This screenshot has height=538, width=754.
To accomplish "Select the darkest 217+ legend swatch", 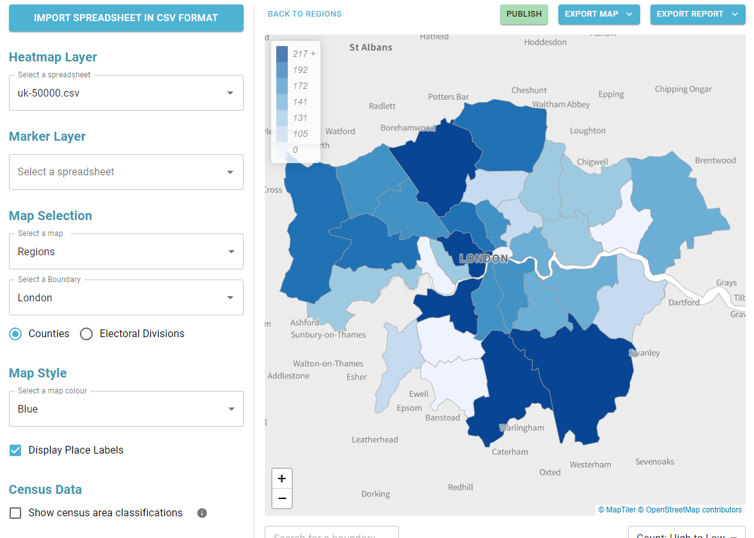I will pyautogui.click(x=281, y=54).
